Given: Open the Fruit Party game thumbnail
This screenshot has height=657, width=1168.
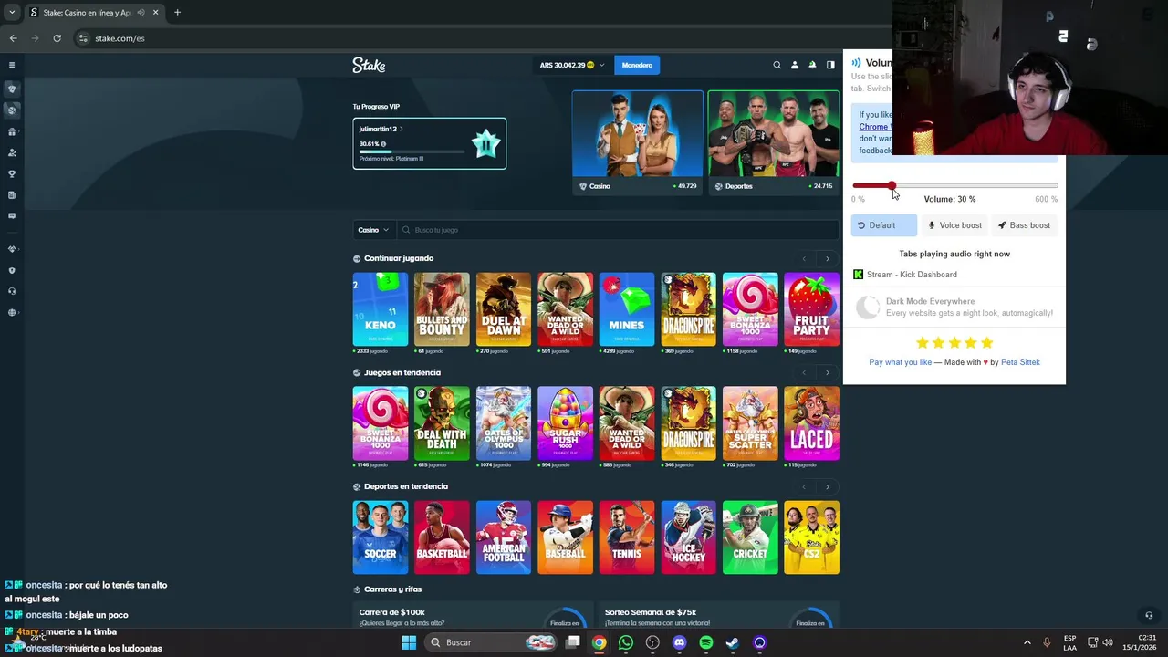Looking at the screenshot, I should point(811,309).
